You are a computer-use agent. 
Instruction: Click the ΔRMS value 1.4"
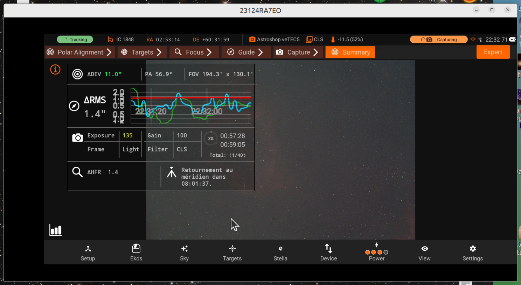point(95,114)
